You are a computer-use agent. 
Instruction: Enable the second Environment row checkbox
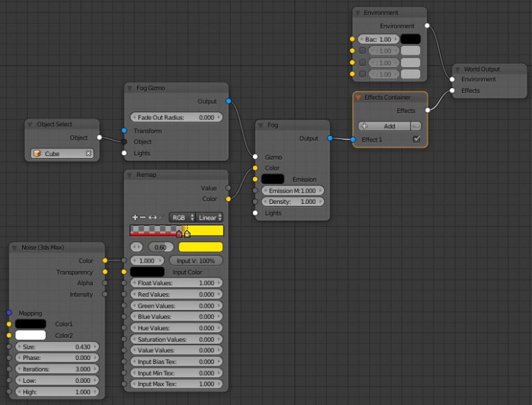[362, 51]
